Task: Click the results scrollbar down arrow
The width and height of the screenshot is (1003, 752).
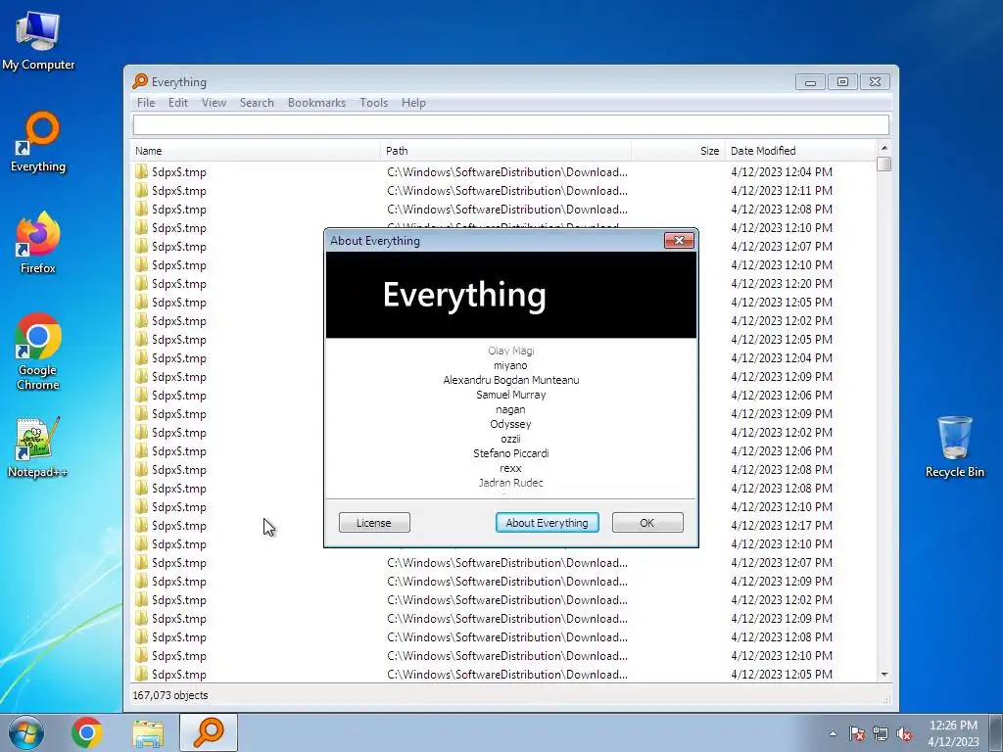Action: pos(884,675)
